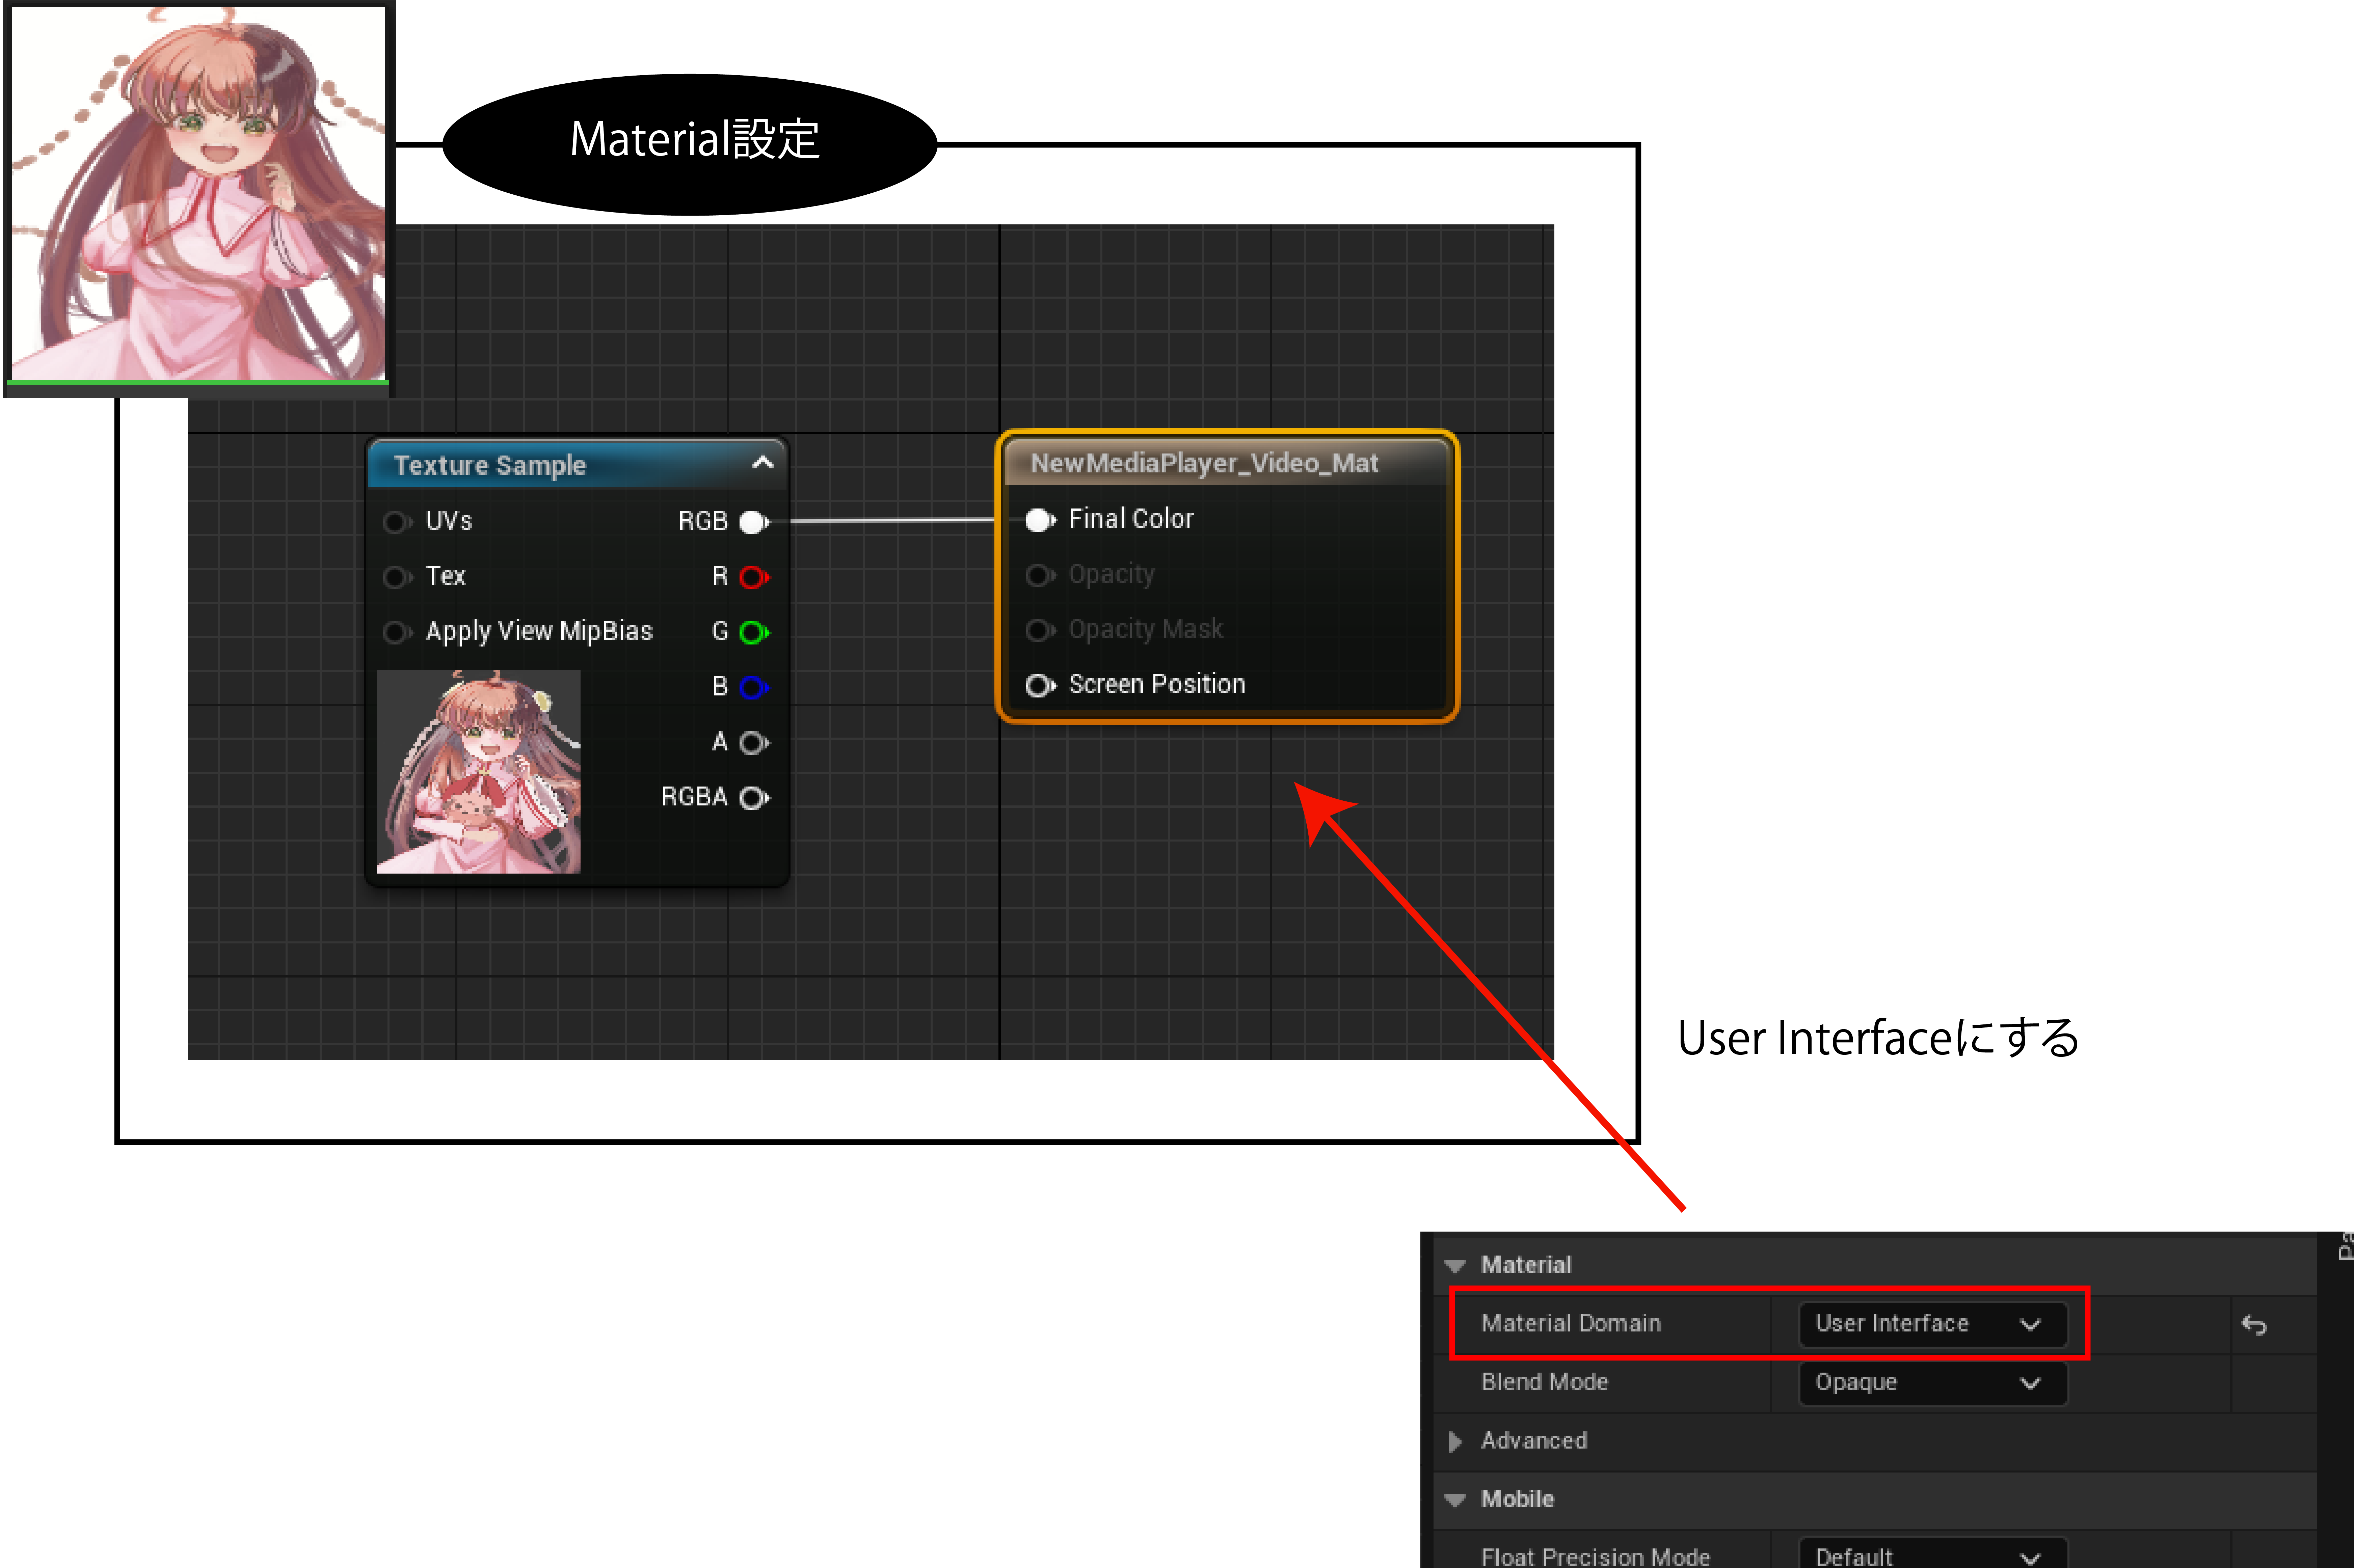
Task: Click the Texture Sample preview thumbnail
Action: pos(478,772)
